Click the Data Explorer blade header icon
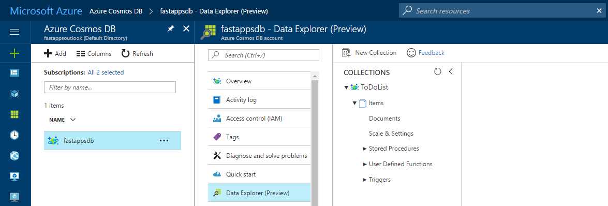Image resolution: width=608 pixels, height=206 pixels. pos(208,32)
